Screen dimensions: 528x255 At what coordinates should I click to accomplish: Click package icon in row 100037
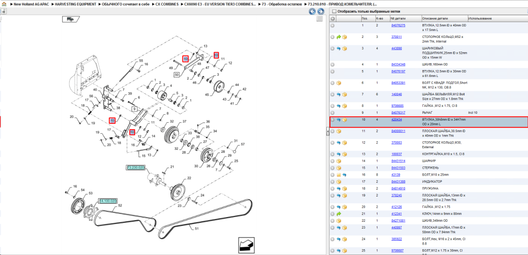(344, 154)
